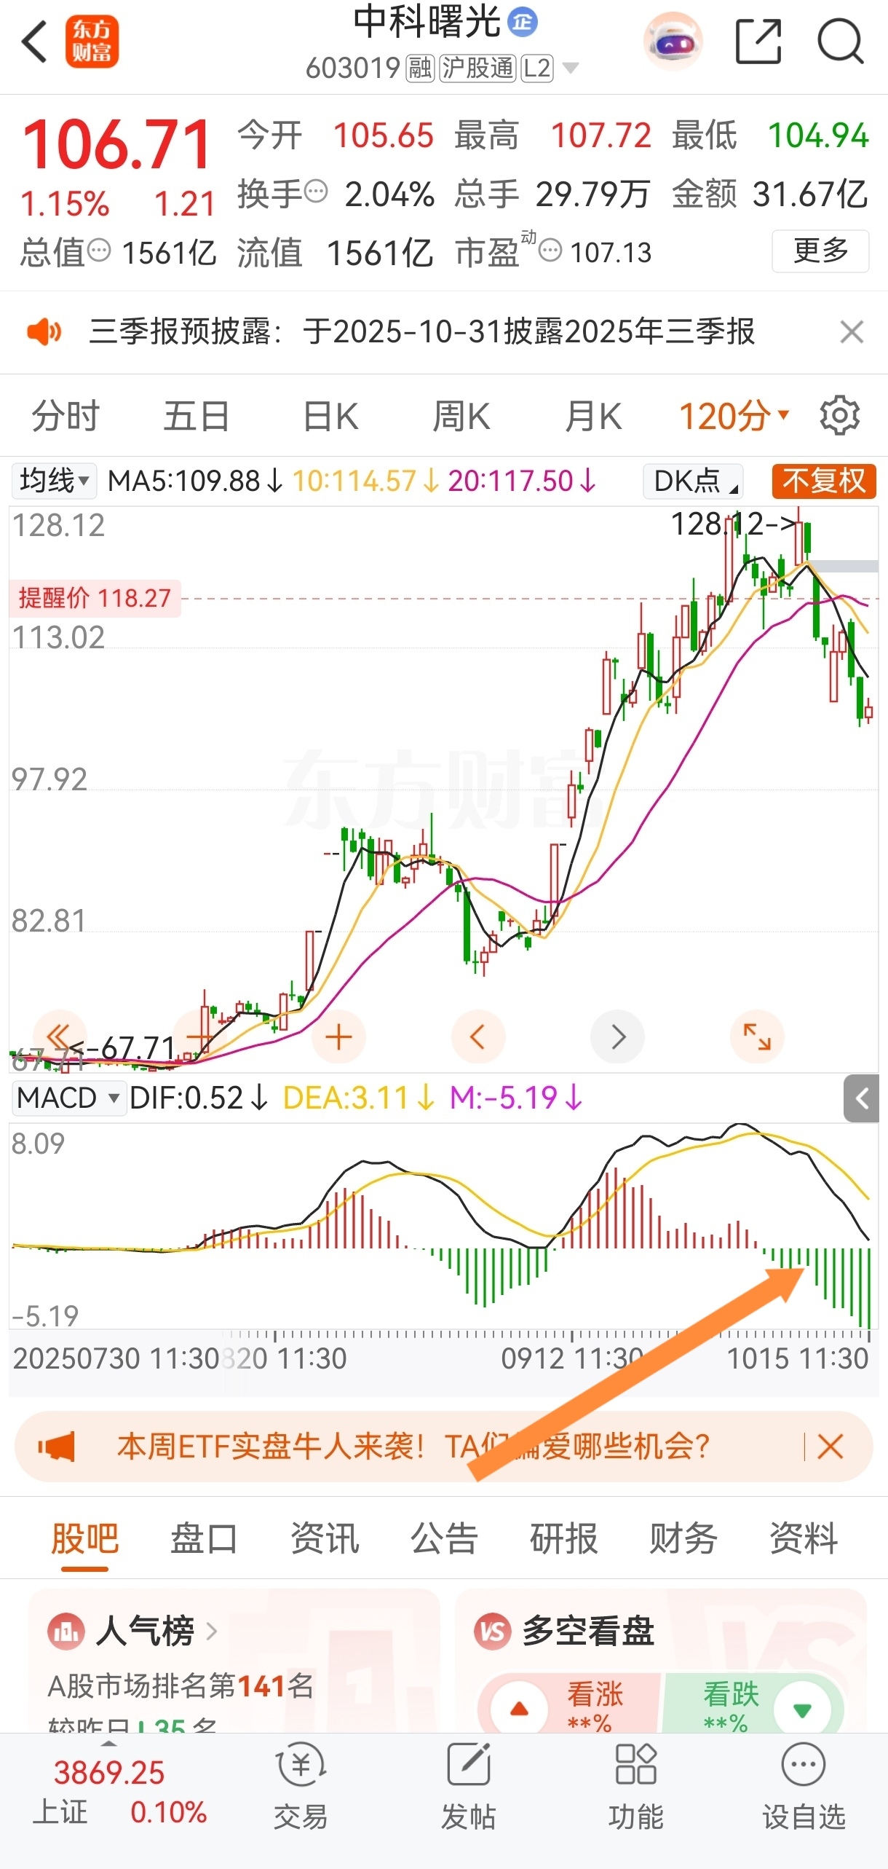Switch to 日K chart tab
Screen dimensions: 888x1869
pos(330,417)
